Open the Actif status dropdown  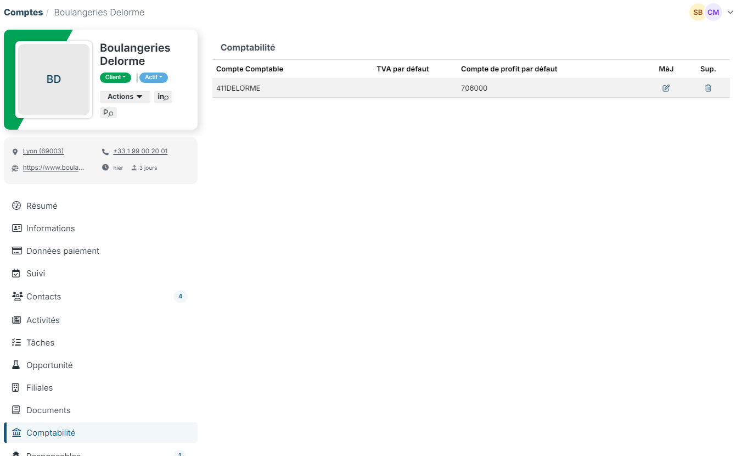pos(154,77)
